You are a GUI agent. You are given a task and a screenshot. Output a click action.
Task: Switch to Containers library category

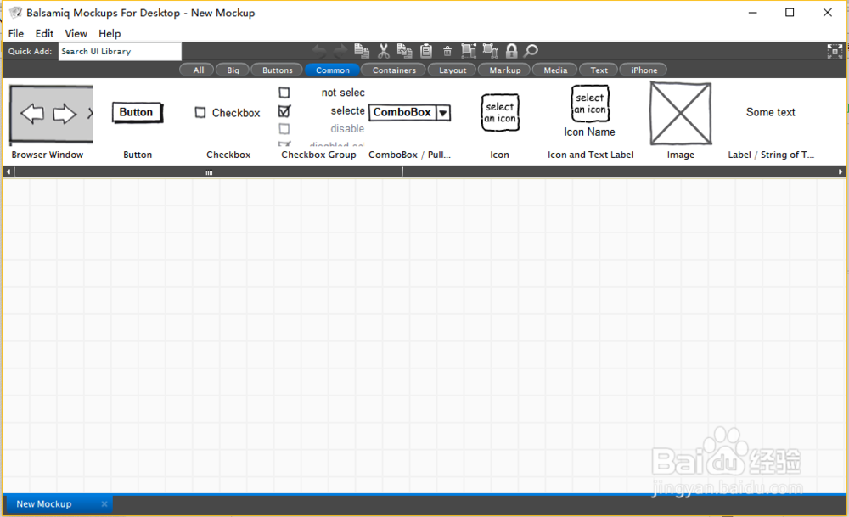(x=394, y=70)
